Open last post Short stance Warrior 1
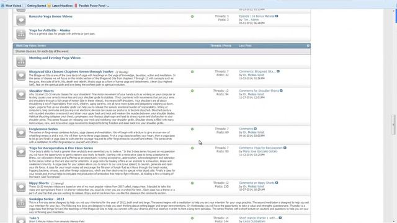The height and width of the screenshot is (223, 397). click(259, 218)
